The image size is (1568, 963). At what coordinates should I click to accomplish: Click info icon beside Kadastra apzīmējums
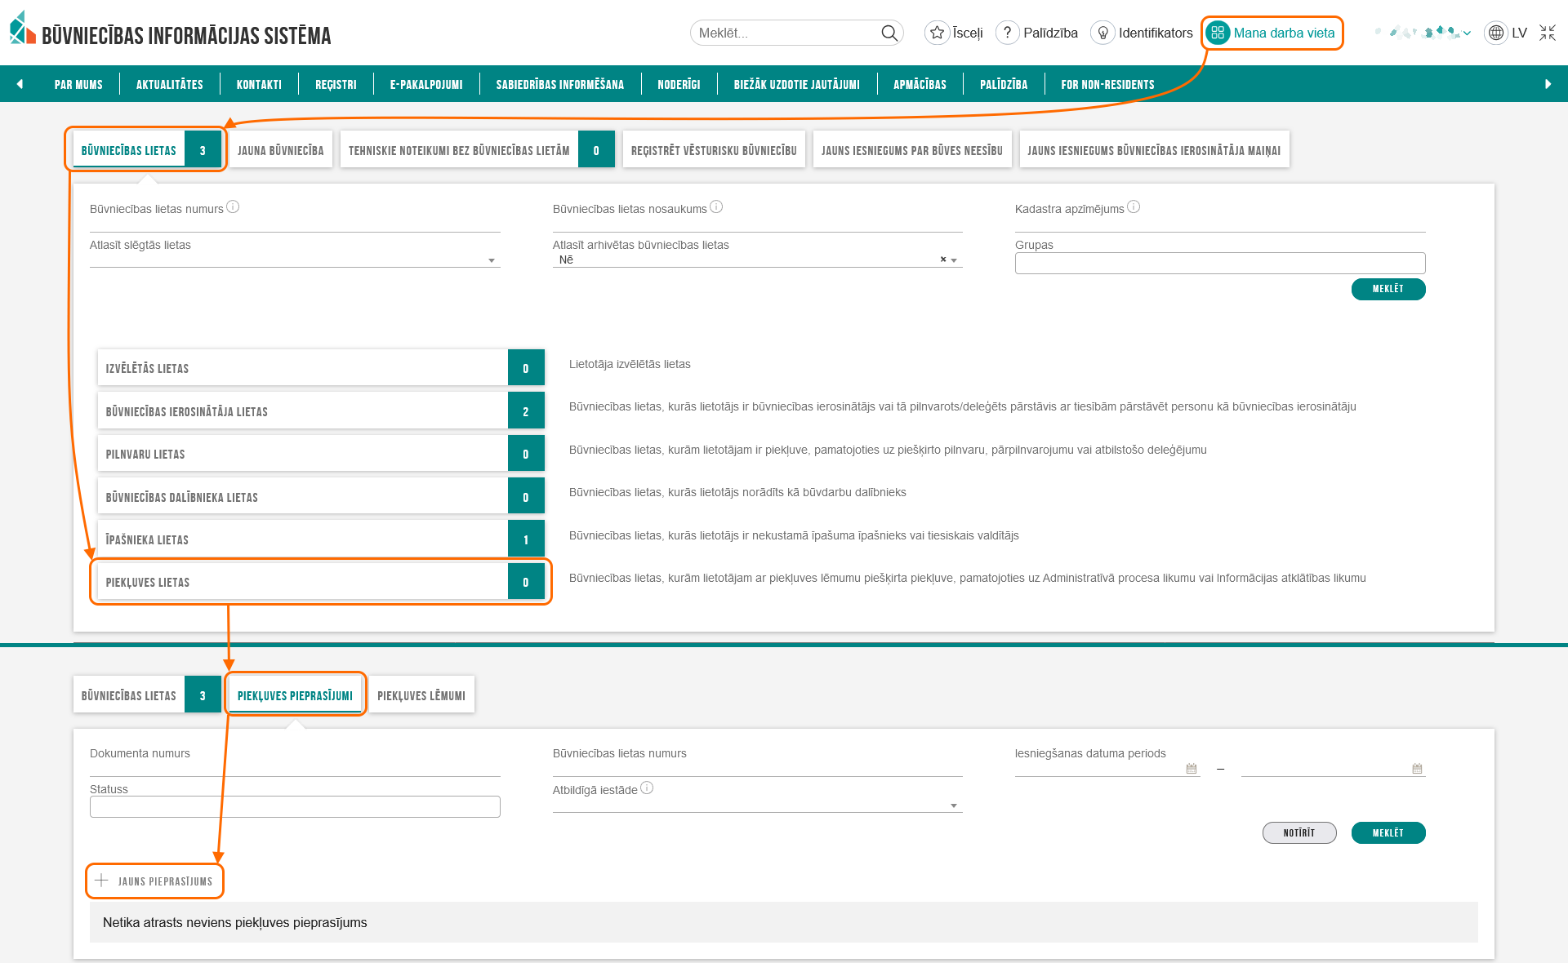[x=1134, y=207]
